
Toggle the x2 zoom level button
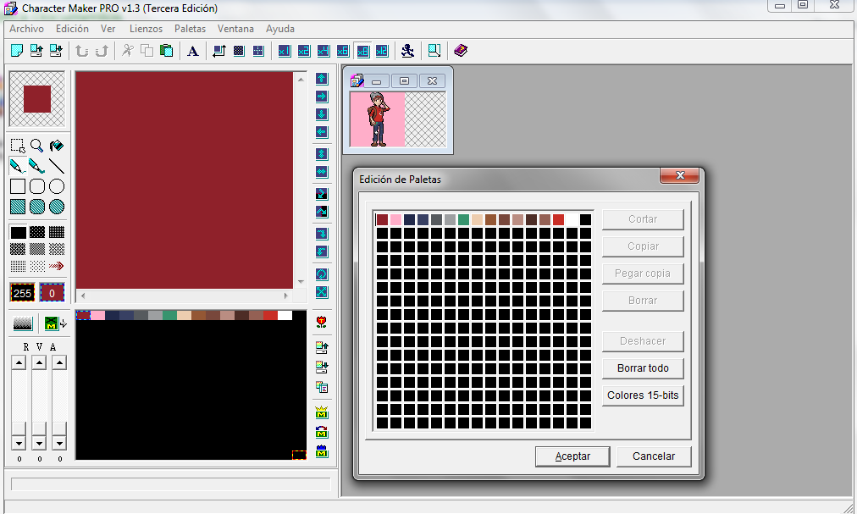pyautogui.click(x=303, y=51)
